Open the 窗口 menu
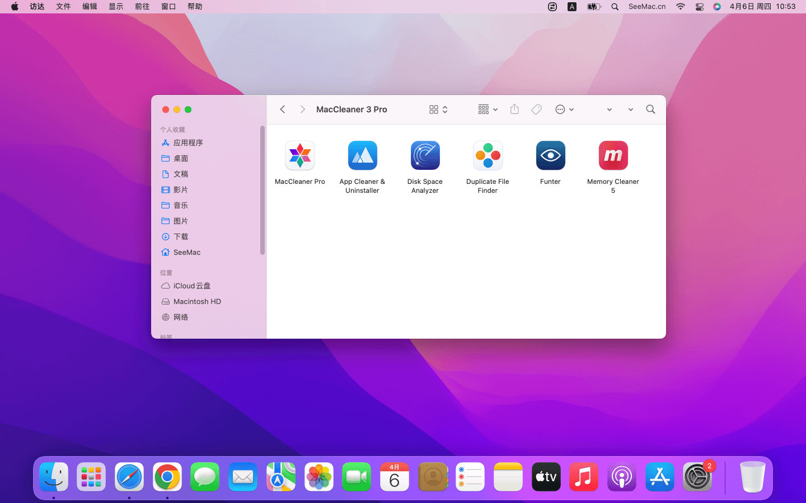Screen dimensions: 806x503 click(168, 7)
